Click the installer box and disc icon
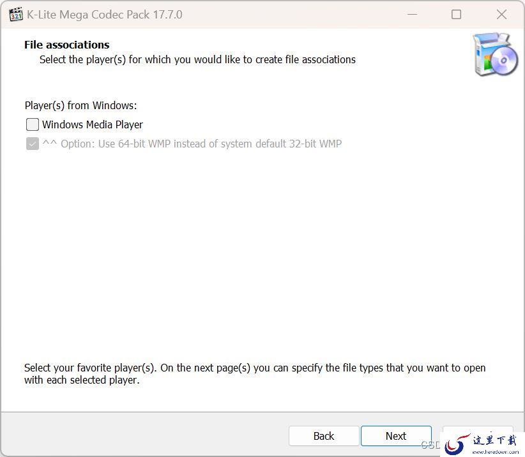525x457 pixels. point(495,54)
